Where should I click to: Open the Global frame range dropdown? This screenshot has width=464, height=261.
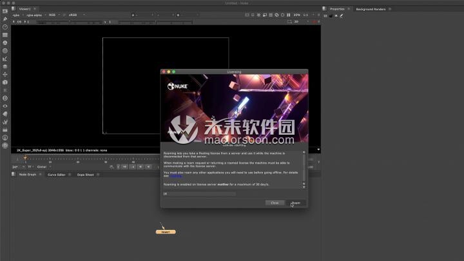tap(44, 167)
